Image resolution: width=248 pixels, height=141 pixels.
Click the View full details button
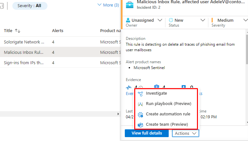pos(146,133)
